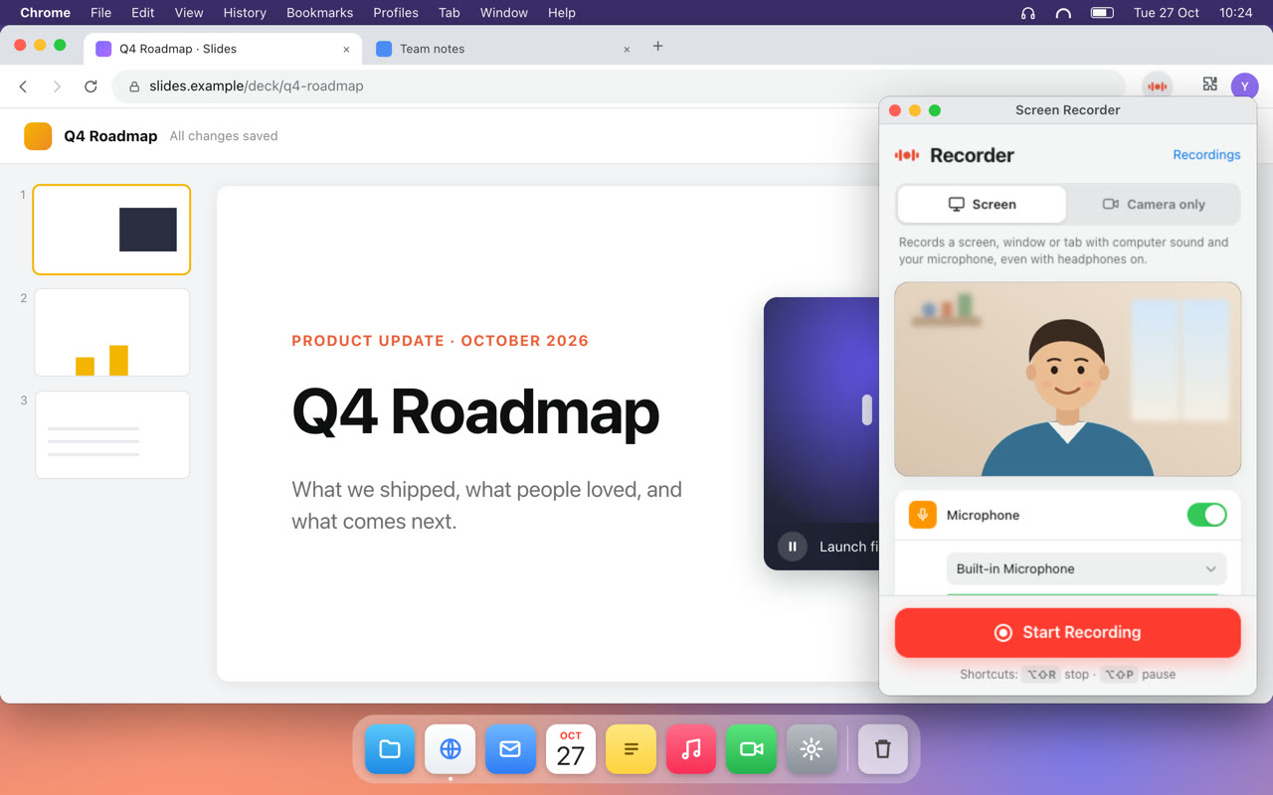Screen dimensions: 1273x795
Task: Reload the page
Action: (91, 86)
